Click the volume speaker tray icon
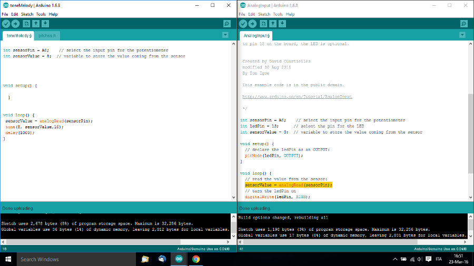 420,259
